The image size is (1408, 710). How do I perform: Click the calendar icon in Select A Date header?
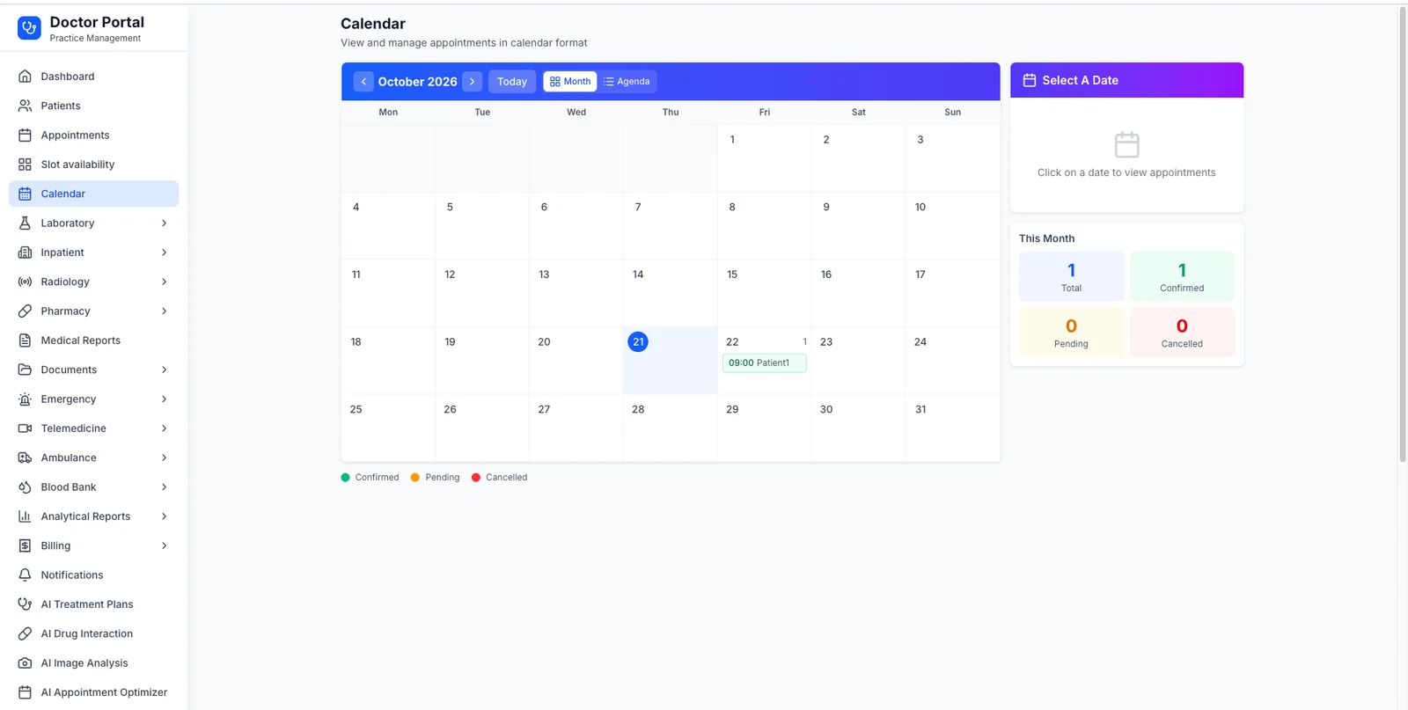[x=1030, y=80]
